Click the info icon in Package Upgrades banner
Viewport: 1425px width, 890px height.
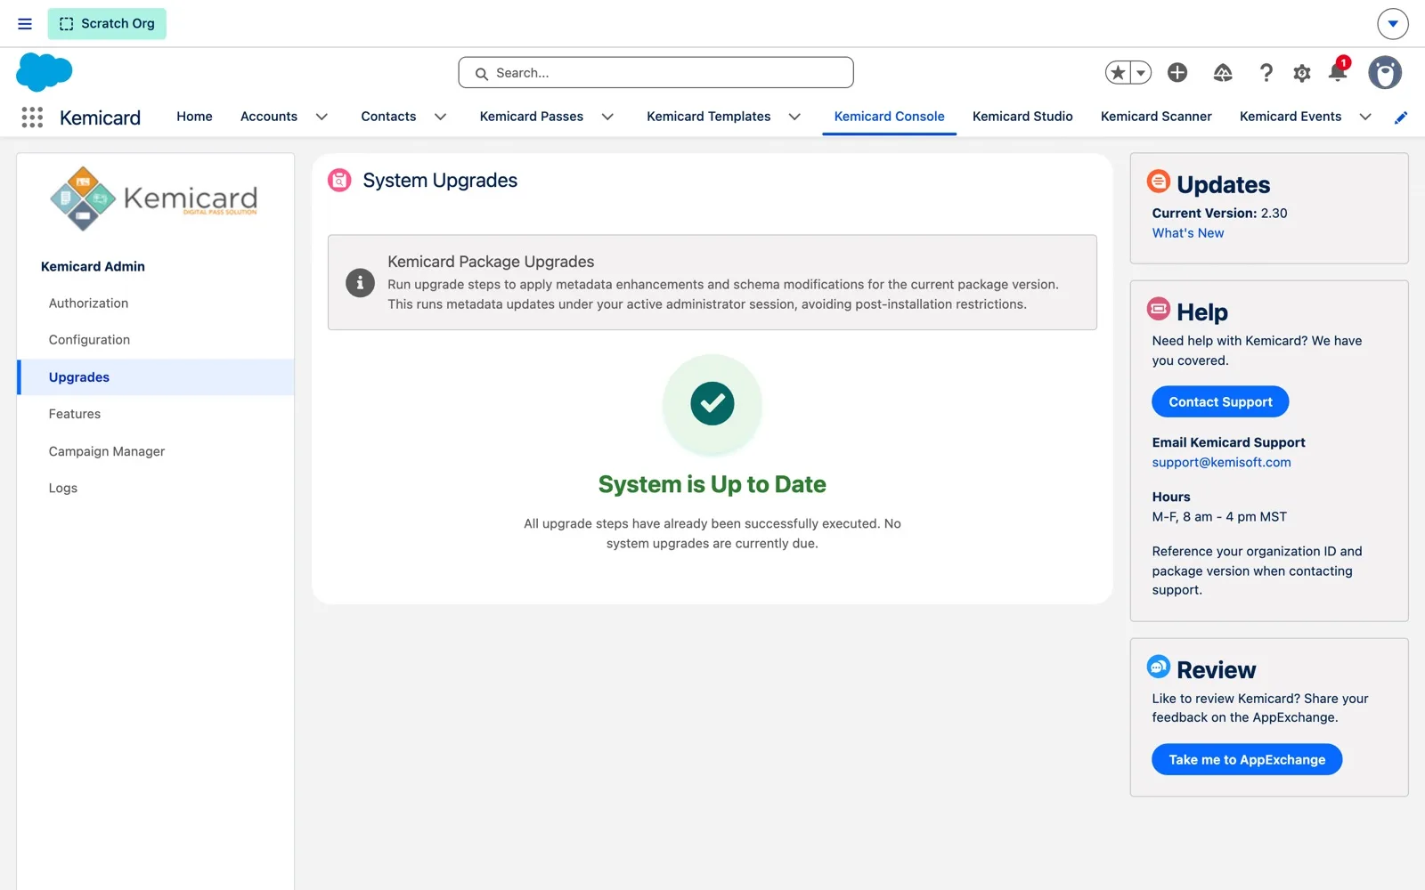pyautogui.click(x=360, y=283)
